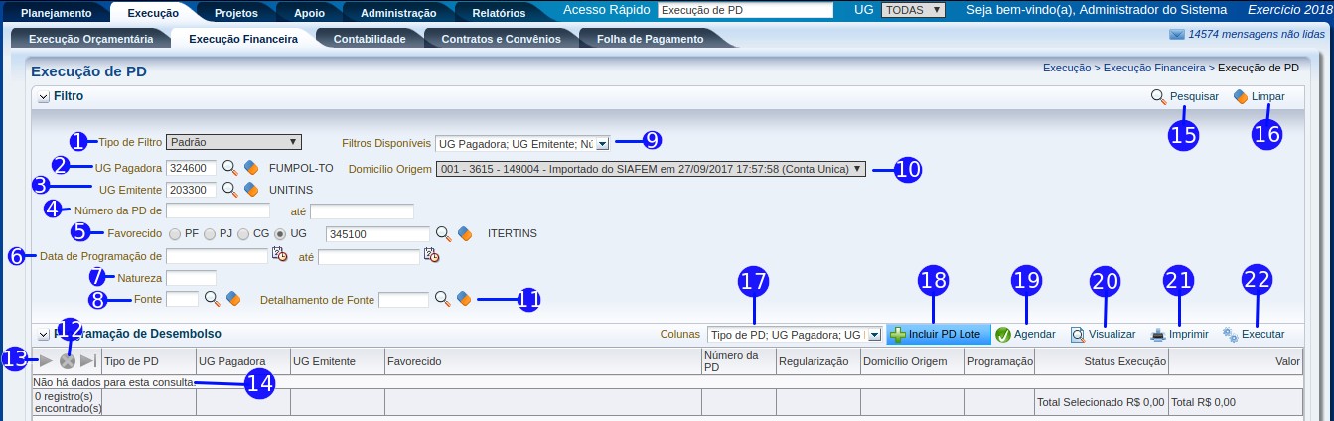Open the unread messages envelope
Screen dimensions: 1334x421
1177,34
